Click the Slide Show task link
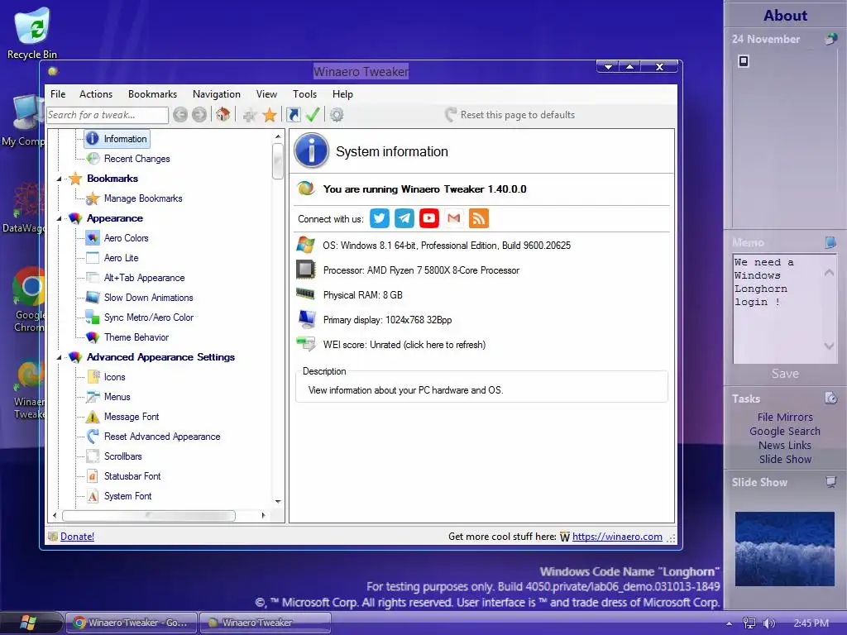This screenshot has height=635, width=847. tap(785, 459)
